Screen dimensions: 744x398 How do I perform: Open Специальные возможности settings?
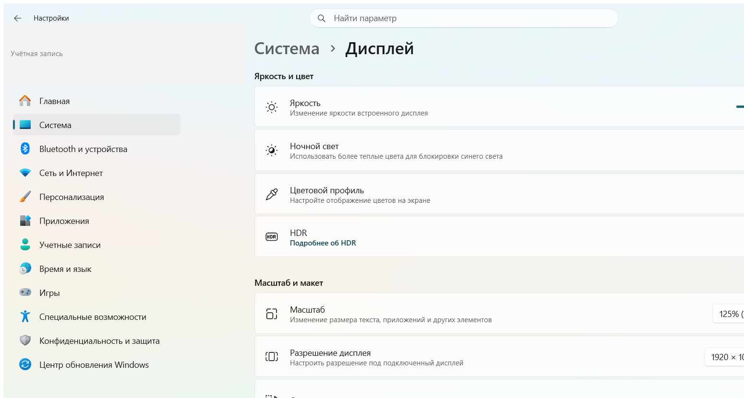click(x=96, y=316)
